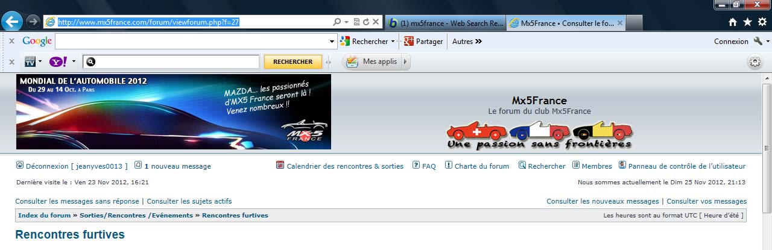Go back with the browser Back arrow

pyautogui.click(x=13, y=22)
